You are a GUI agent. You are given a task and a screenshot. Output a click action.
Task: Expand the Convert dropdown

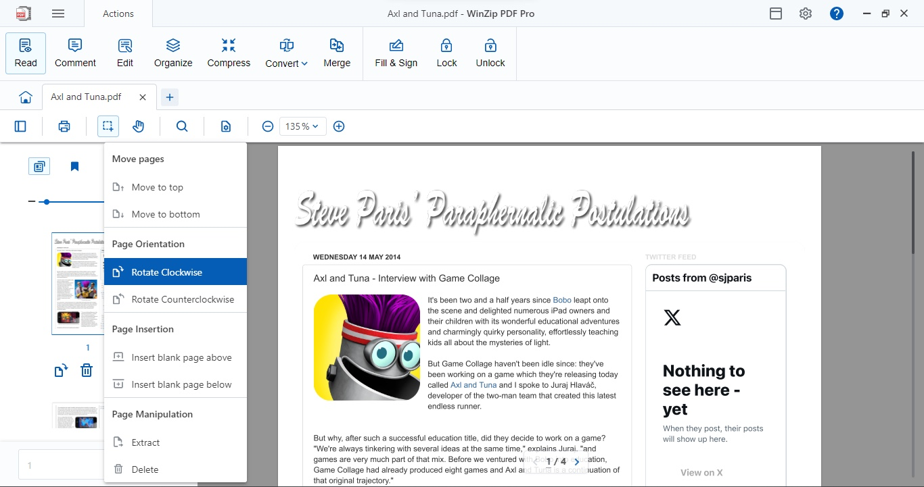pyautogui.click(x=287, y=53)
